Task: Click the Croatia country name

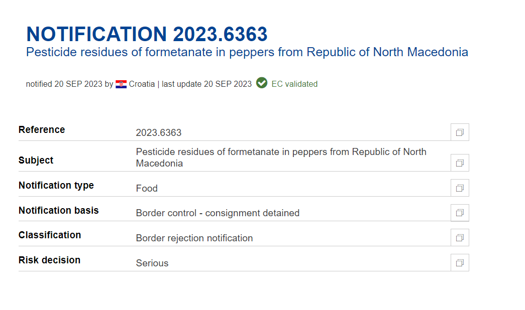Action: pyautogui.click(x=142, y=84)
